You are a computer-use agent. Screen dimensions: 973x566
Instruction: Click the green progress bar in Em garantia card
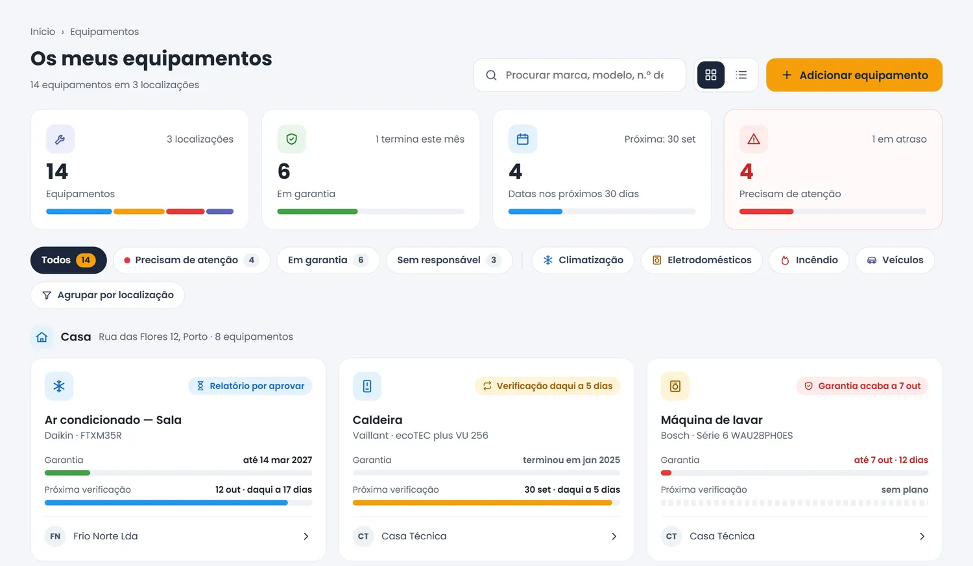[x=318, y=211]
